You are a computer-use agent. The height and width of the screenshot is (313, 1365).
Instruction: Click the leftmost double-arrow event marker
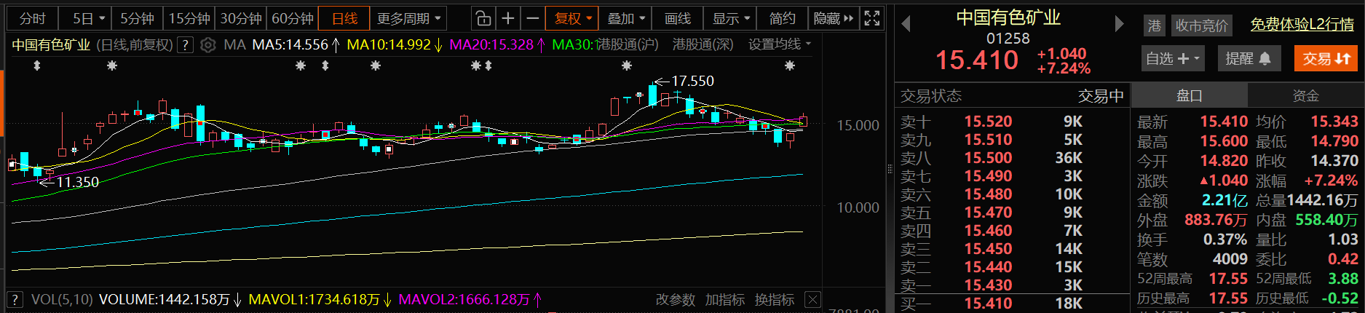pyautogui.click(x=37, y=66)
